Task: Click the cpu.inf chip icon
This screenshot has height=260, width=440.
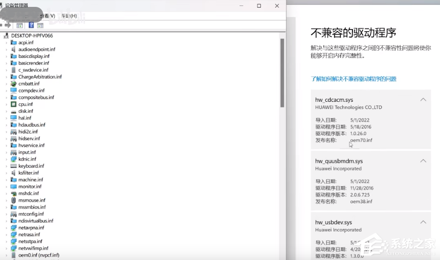Action: (x=14, y=104)
